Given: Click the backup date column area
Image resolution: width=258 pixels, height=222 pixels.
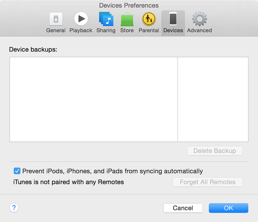Looking at the screenshot, I should click(x=213, y=99).
